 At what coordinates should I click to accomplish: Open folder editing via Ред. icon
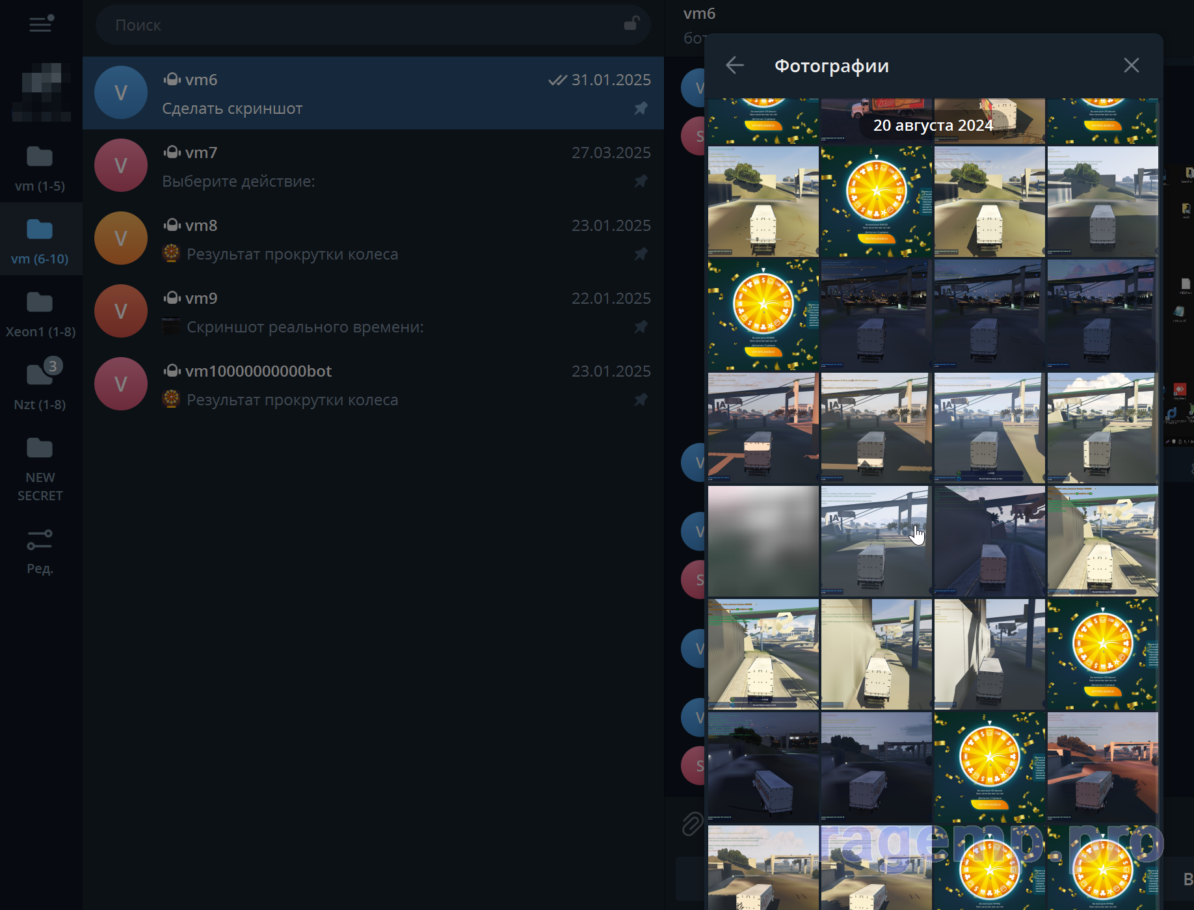point(40,550)
